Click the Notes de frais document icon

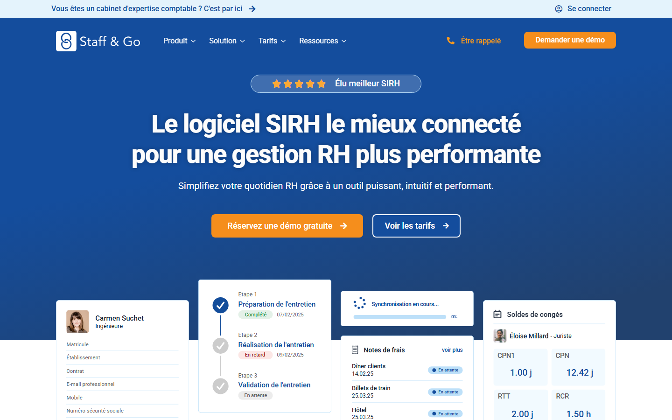[355, 350]
